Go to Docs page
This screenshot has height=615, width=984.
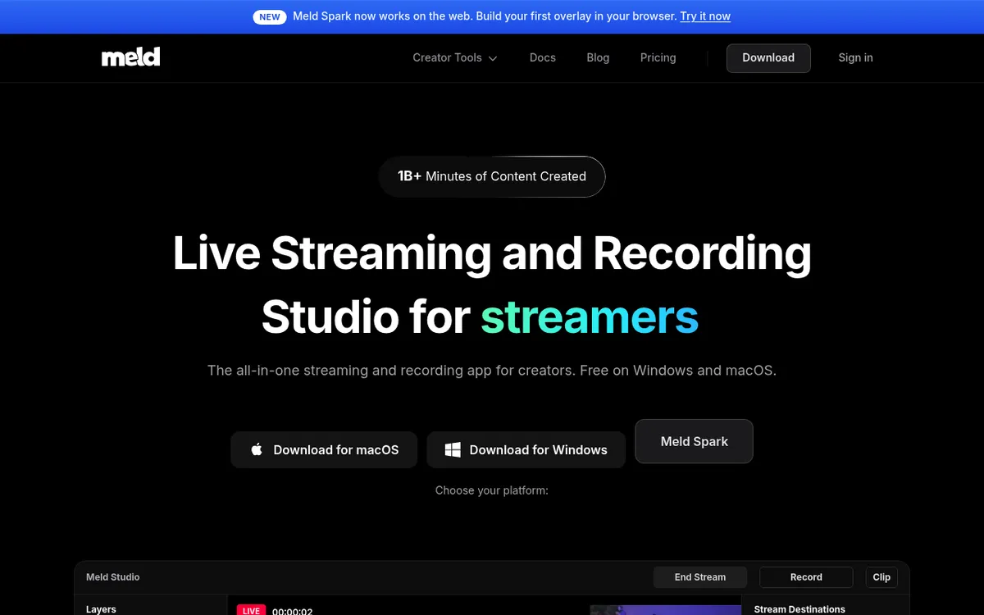pos(543,57)
